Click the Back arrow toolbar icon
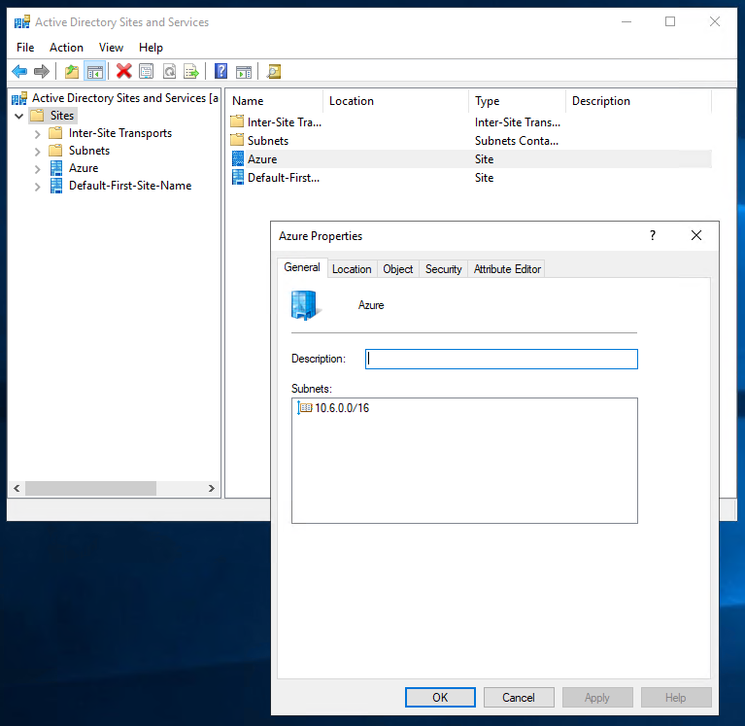Screen dimensions: 745x726 tap(19, 72)
